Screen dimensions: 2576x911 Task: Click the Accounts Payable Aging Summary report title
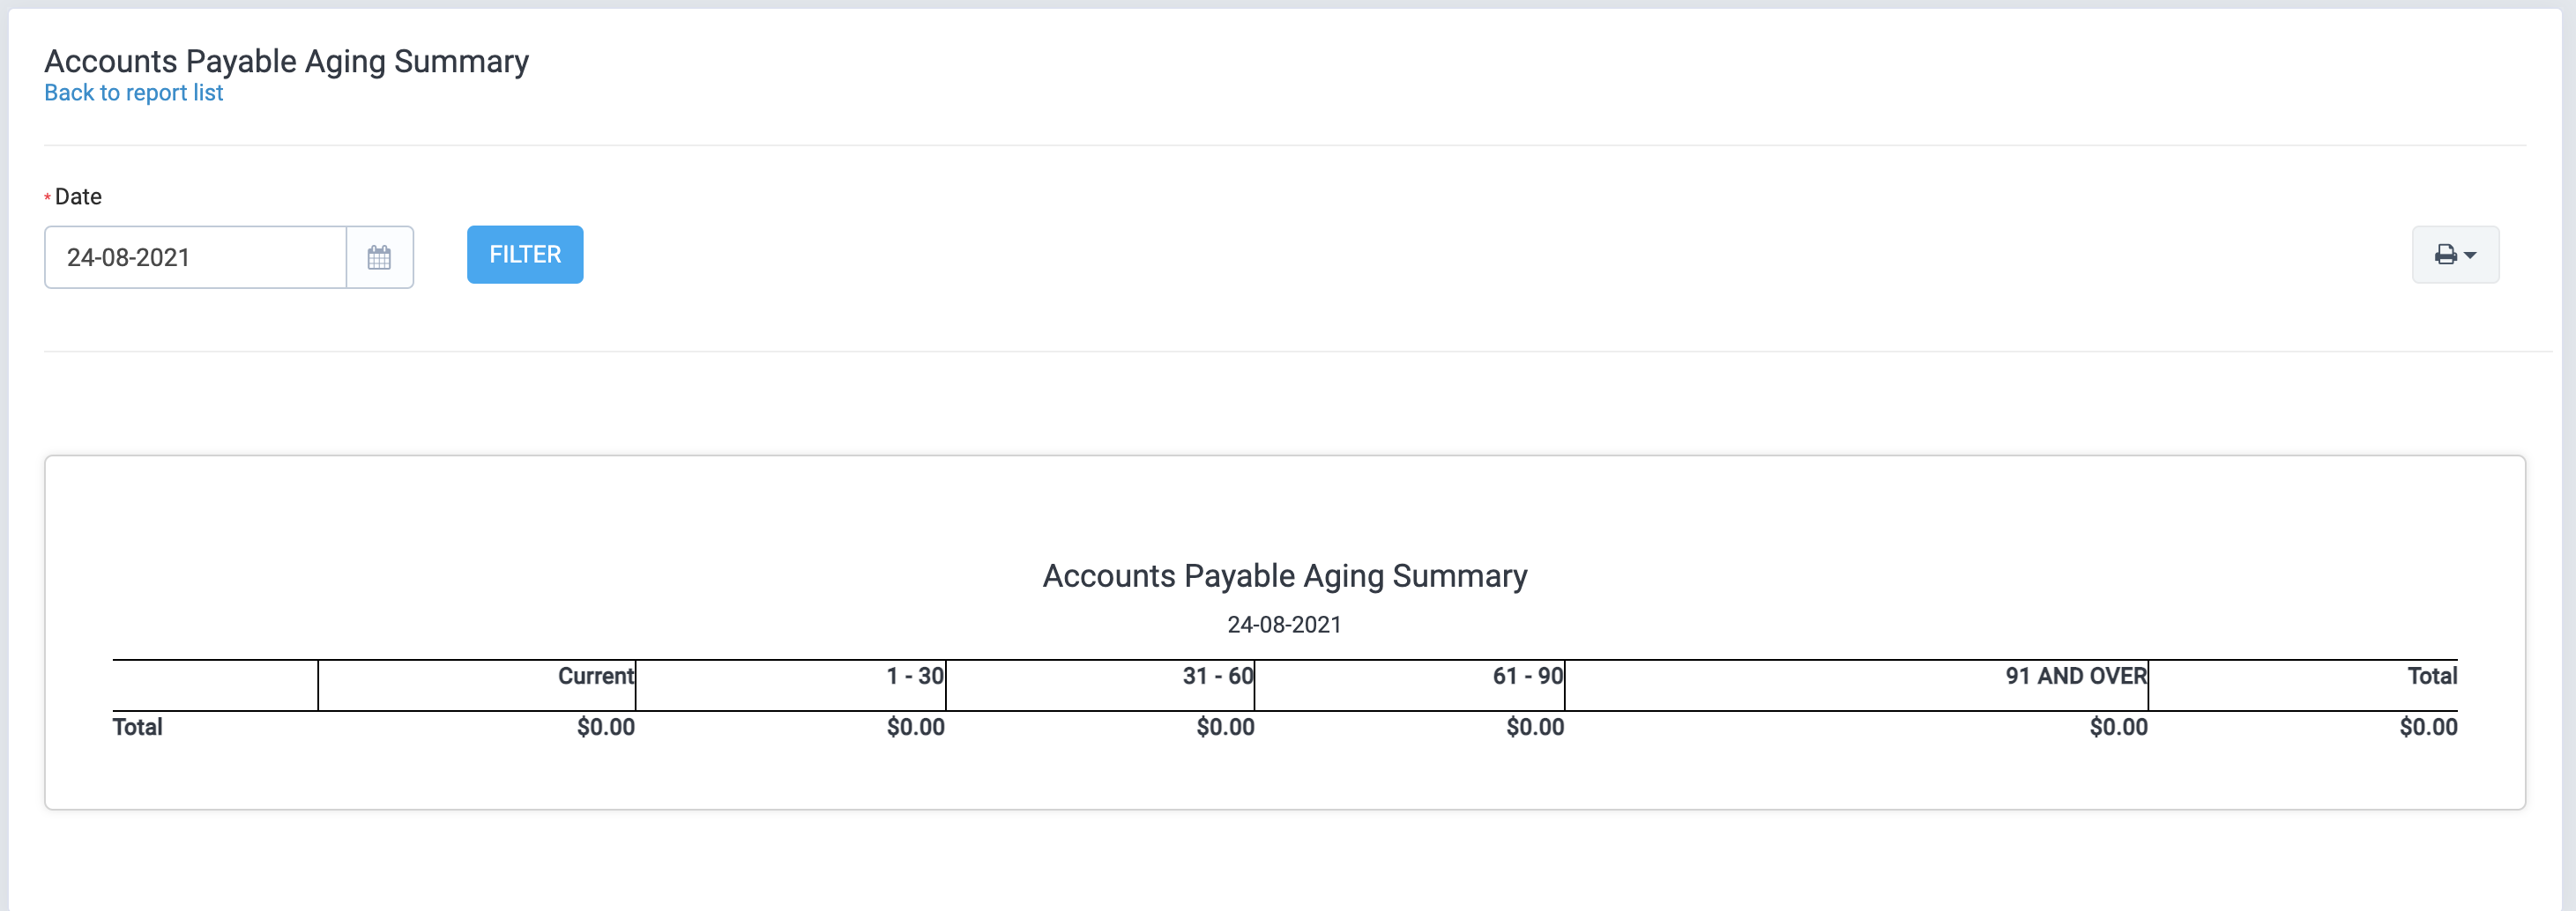(1285, 575)
